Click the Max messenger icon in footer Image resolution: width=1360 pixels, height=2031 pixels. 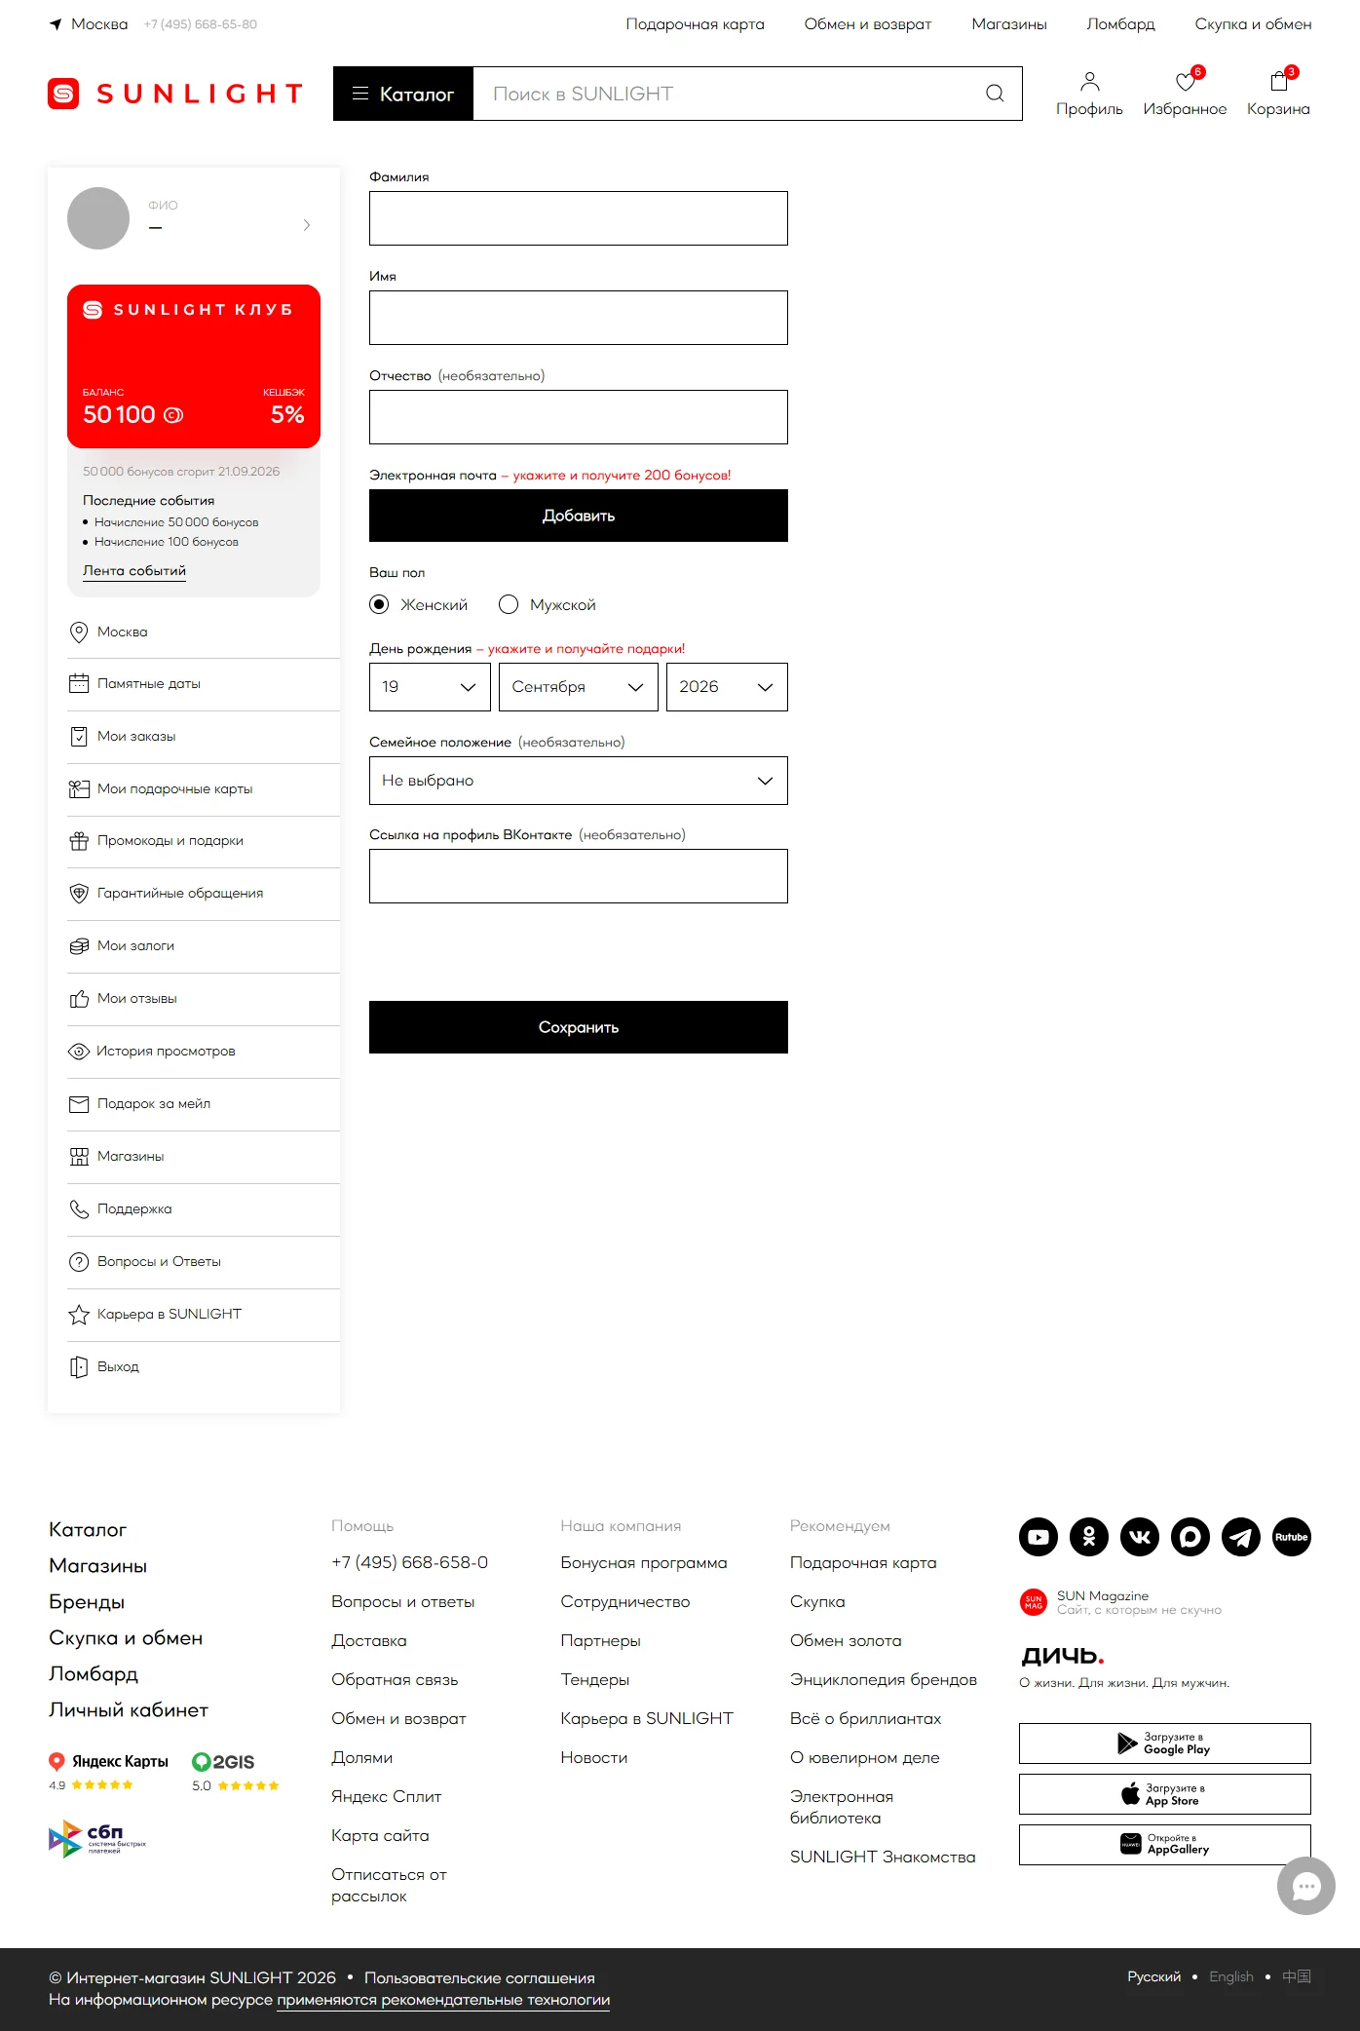click(x=1190, y=1537)
